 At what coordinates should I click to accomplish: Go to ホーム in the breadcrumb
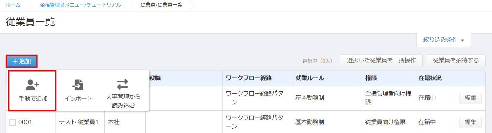[13, 5]
